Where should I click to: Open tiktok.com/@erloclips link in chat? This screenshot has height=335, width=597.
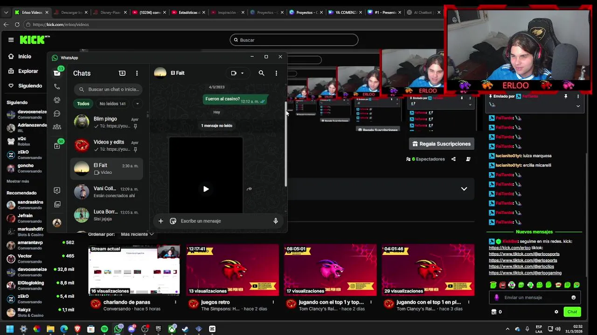coord(521,267)
